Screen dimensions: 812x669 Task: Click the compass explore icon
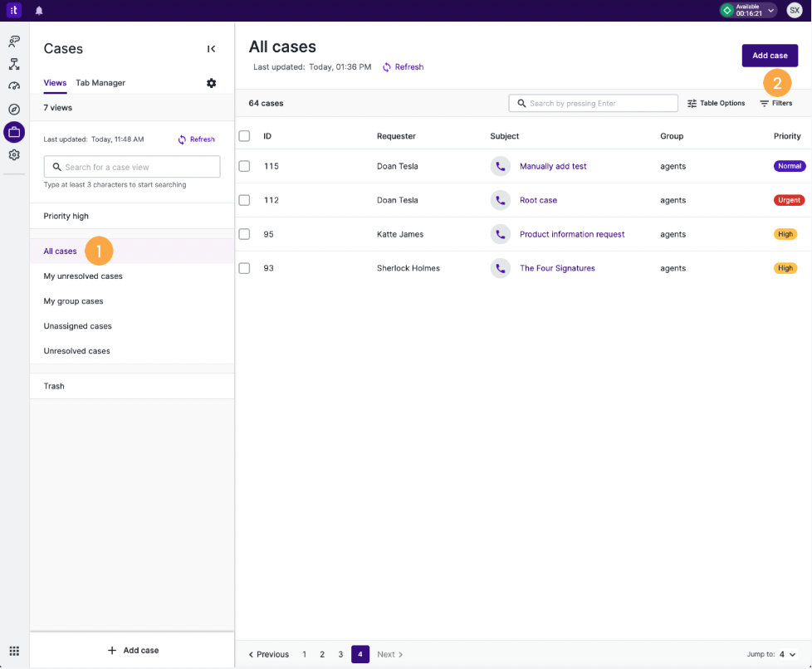(x=14, y=109)
